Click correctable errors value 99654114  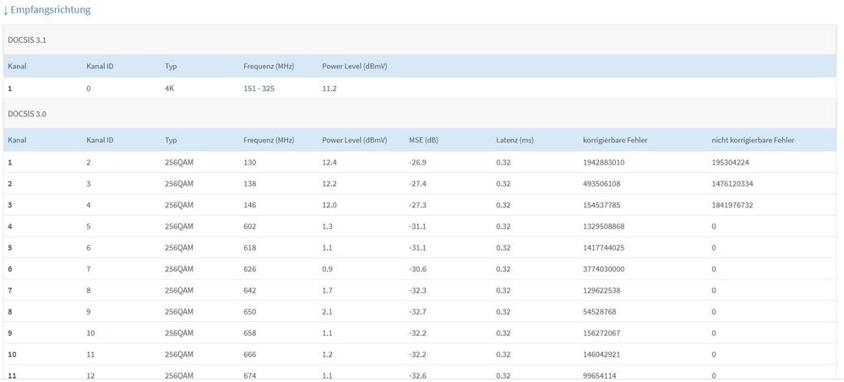(x=600, y=375)
